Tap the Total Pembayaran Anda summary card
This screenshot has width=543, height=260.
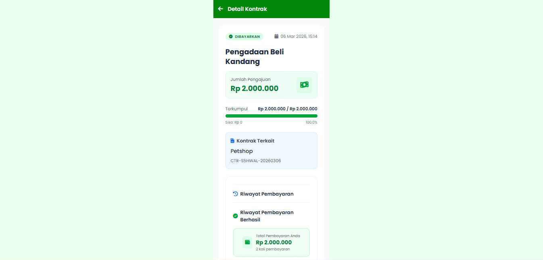pyautogui.click(x=271, y=242)
